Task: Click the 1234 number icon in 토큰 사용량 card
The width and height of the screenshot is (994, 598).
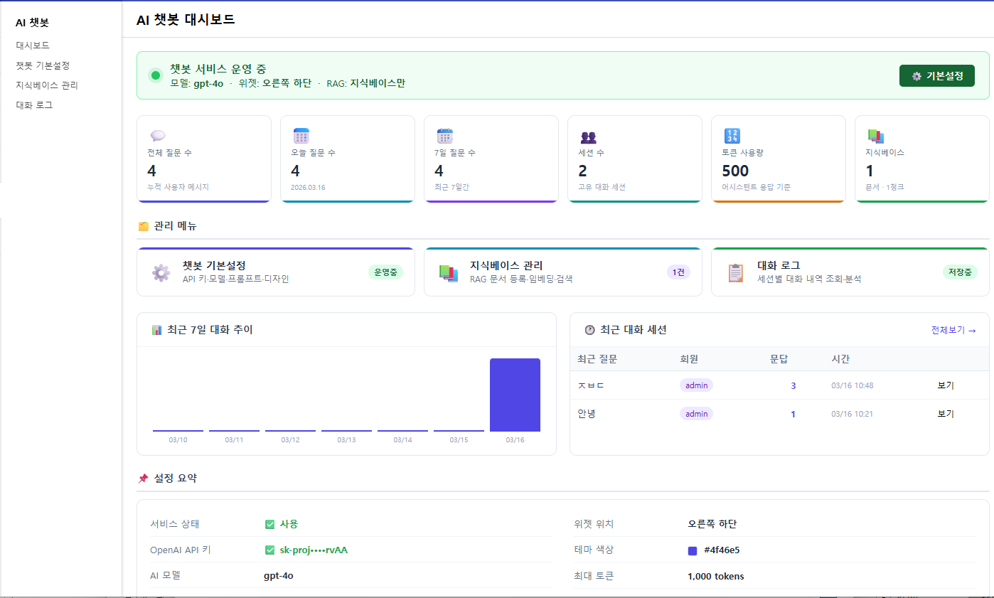Action: pos(732,136)
